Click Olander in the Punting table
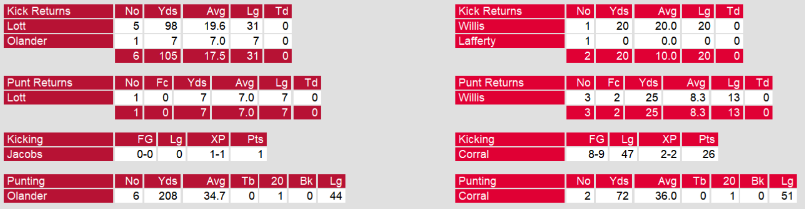The width and height of the screenshot is (805, 209). click(27, 196)
